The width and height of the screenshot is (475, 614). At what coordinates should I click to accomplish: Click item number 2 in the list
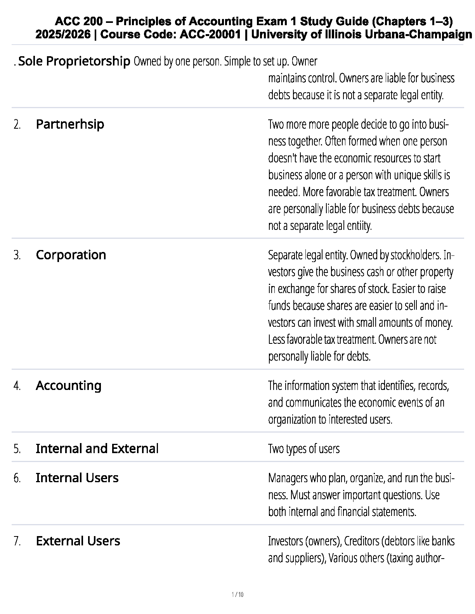[17, 125]
